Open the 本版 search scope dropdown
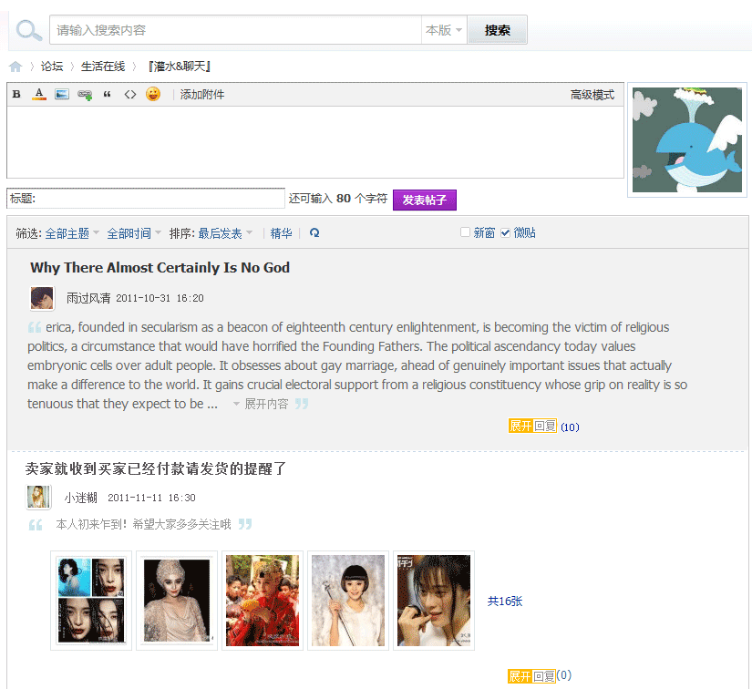 (x=444, y=30)
